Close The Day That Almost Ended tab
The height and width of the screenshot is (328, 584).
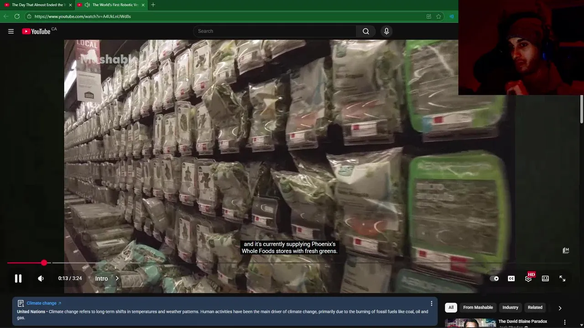tap(70, 5)
